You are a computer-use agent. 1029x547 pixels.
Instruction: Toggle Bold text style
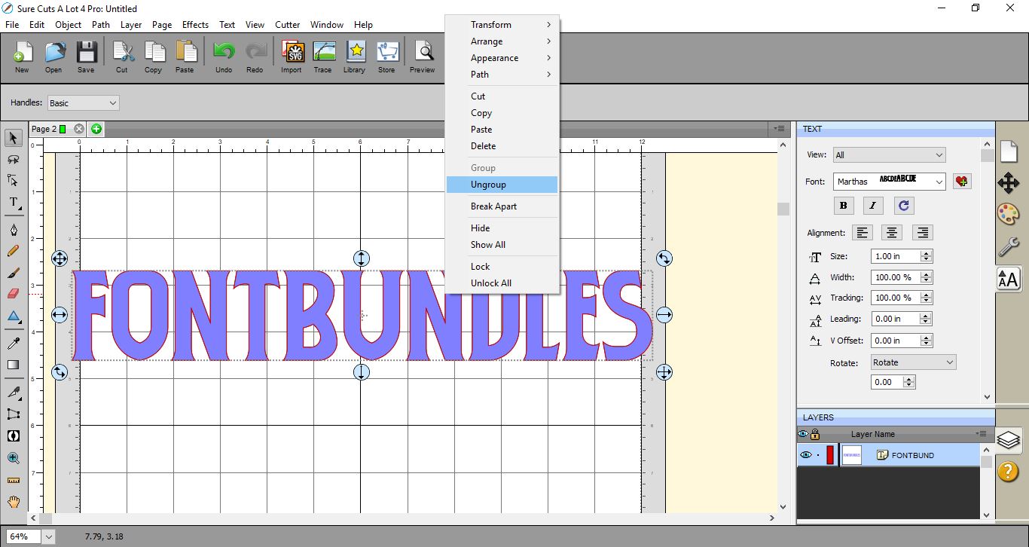(843, 205)
